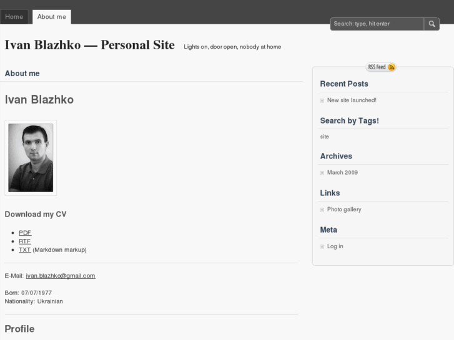Viewport: 454px width, 340px height.
Task: Download the CV as PDF
Action: point(25,233)
